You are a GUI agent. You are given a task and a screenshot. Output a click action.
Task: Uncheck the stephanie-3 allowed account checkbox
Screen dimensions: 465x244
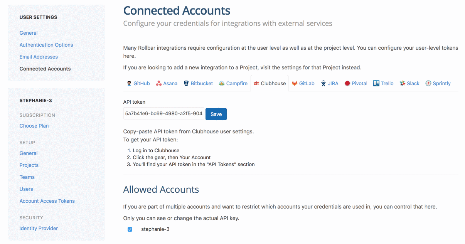[130, 229]
